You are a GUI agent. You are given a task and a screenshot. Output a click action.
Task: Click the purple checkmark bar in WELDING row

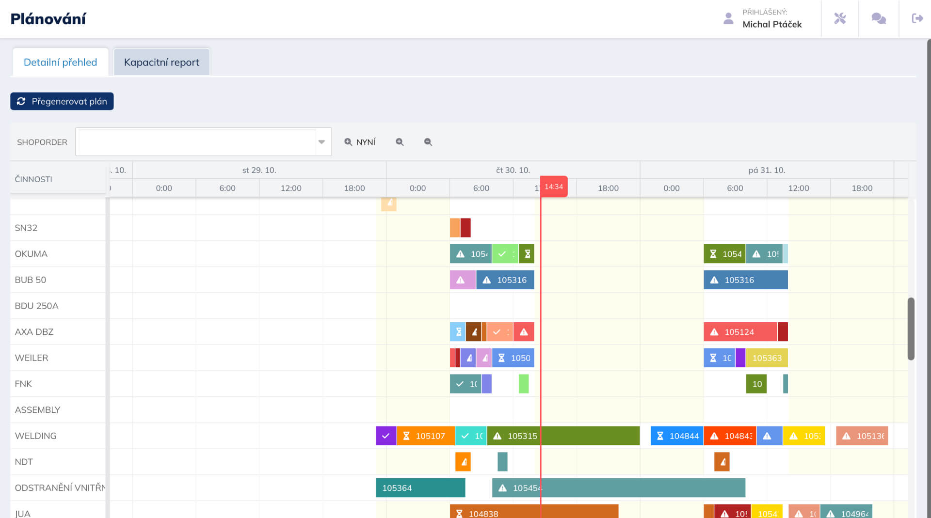tap(386, 436)
